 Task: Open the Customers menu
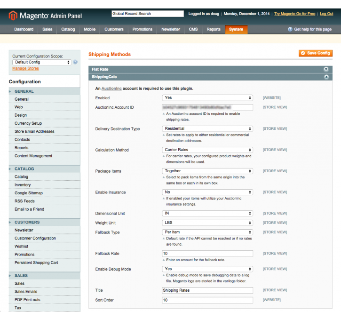pos(114,29)
